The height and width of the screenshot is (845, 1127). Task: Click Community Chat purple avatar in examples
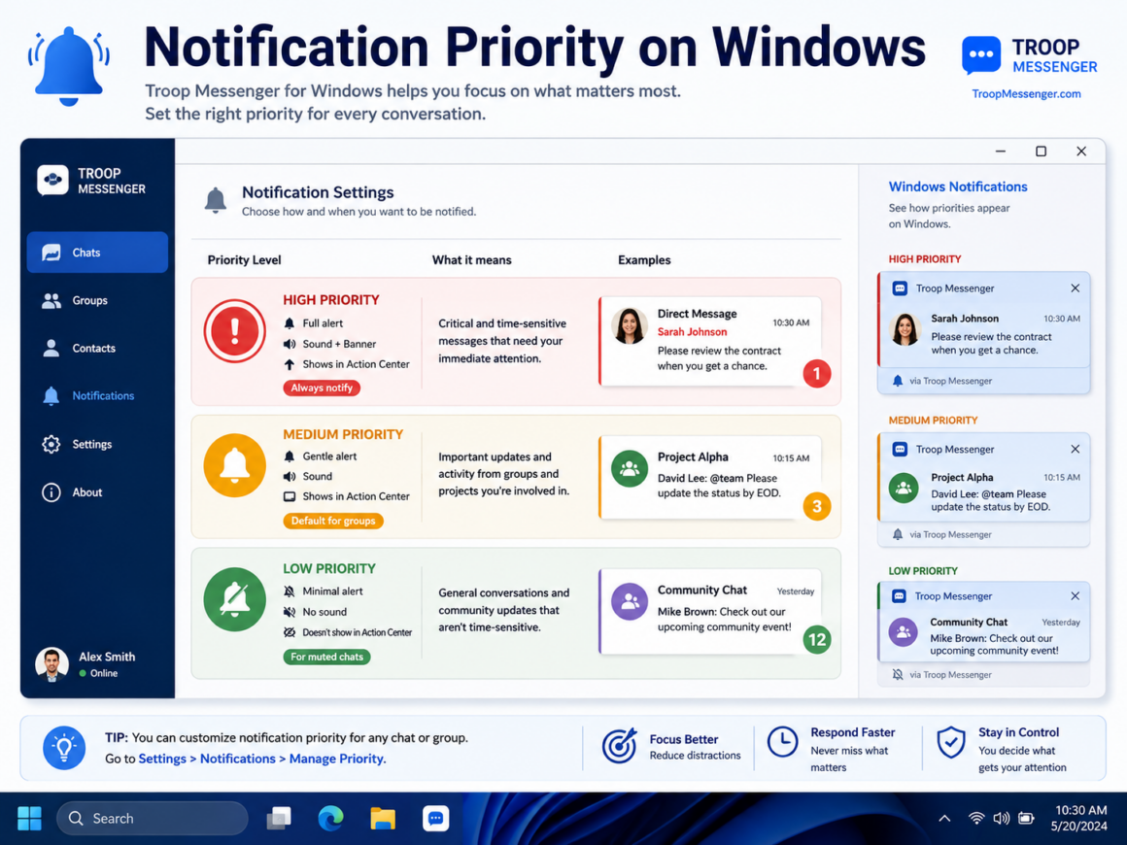[630, 601]
